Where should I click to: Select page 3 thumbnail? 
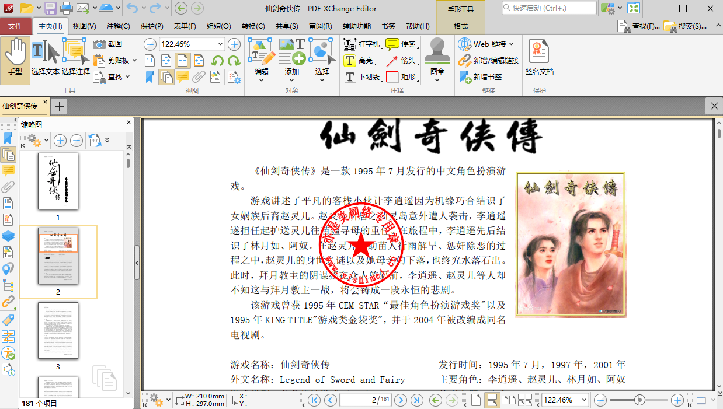click(x=58, y=330)
